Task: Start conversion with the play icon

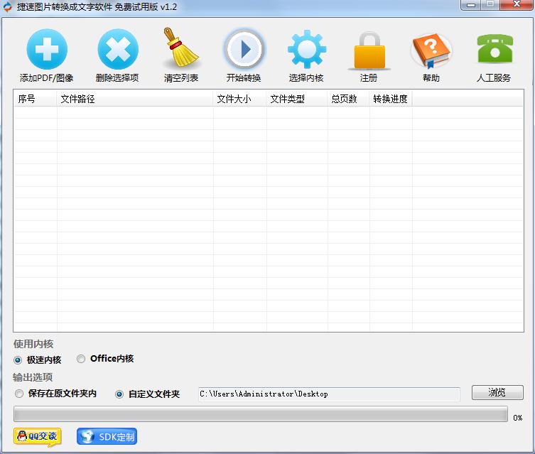Action: 244,49
